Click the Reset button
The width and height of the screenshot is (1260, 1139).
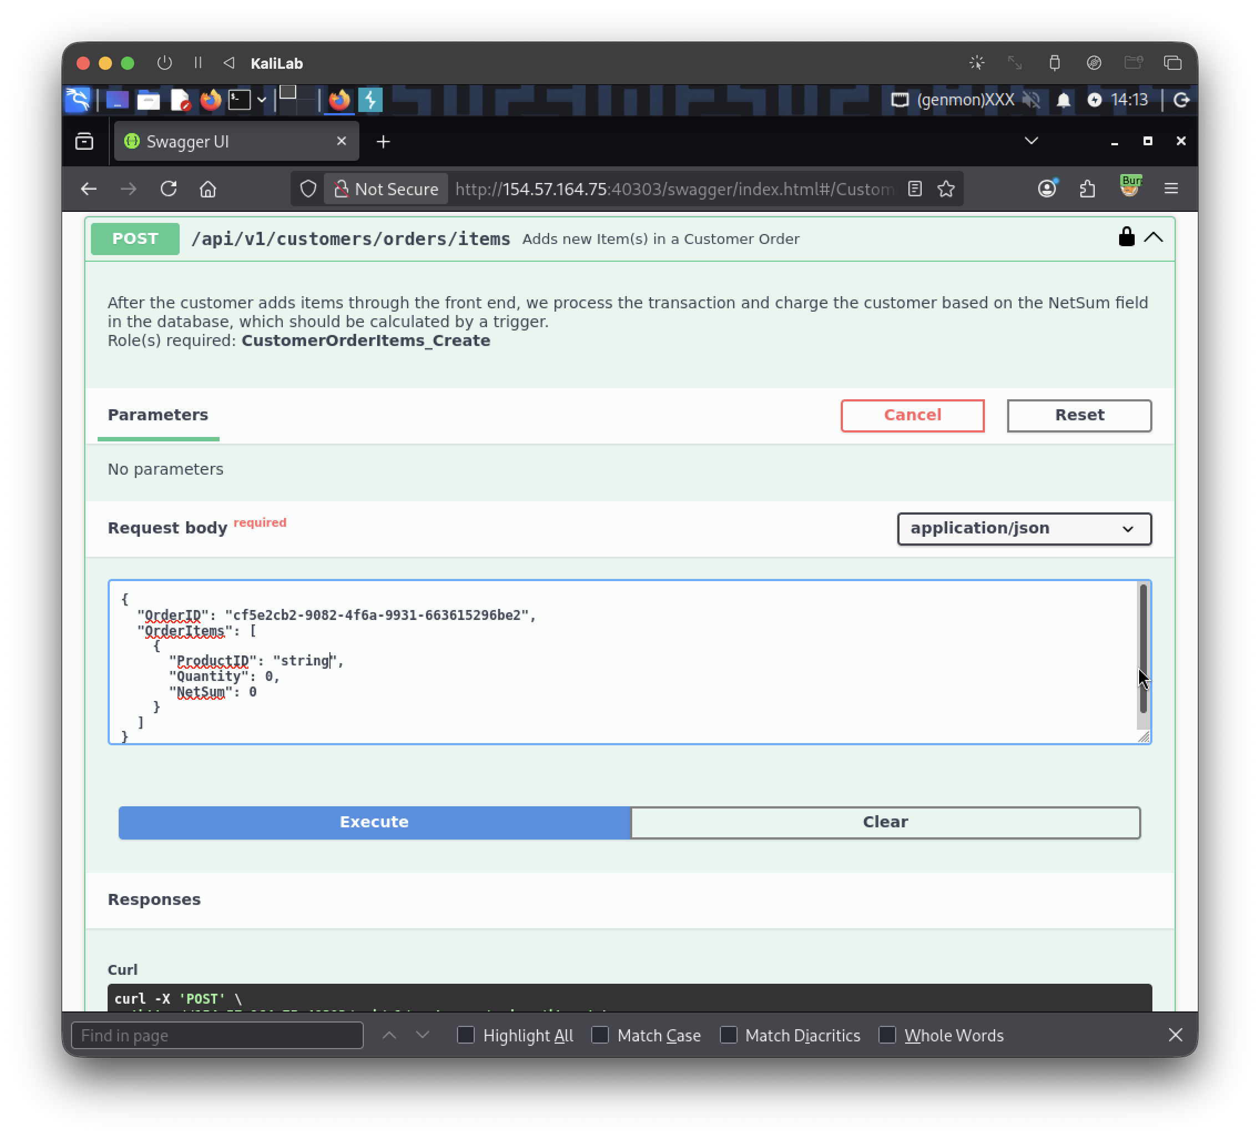pos(1079,415)
